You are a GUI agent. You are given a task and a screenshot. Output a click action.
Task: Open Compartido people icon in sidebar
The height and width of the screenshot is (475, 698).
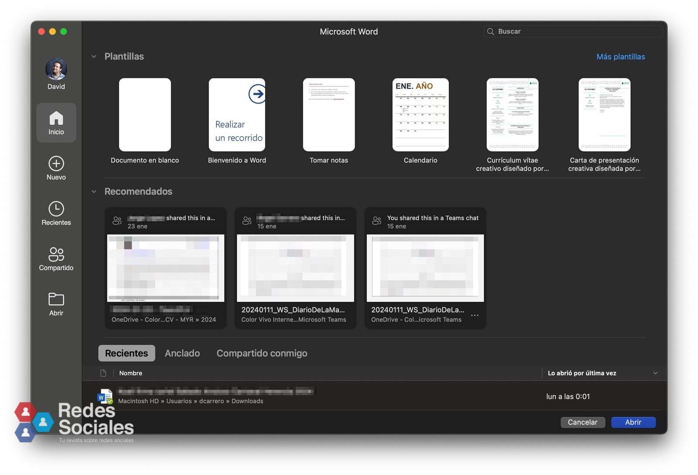point(56,254)
